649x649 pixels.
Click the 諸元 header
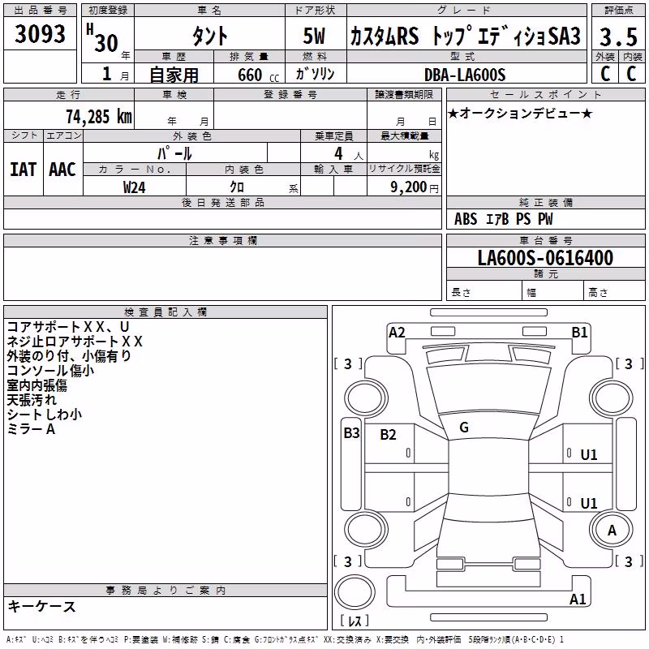coord(545,273)
